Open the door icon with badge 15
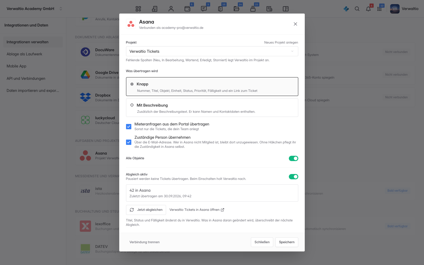The width and height of the screenshot is (424, 265). click(220, 9)
